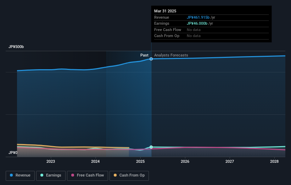Click the Past label on chart
Screen dimensions: 291x185
pos(144,55)
